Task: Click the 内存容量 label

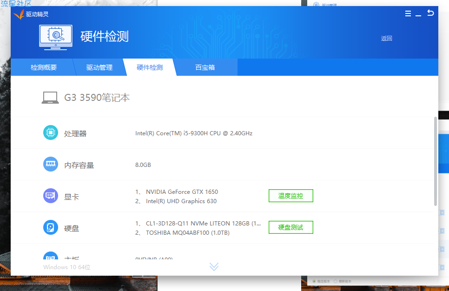Action: click(79, 165)
